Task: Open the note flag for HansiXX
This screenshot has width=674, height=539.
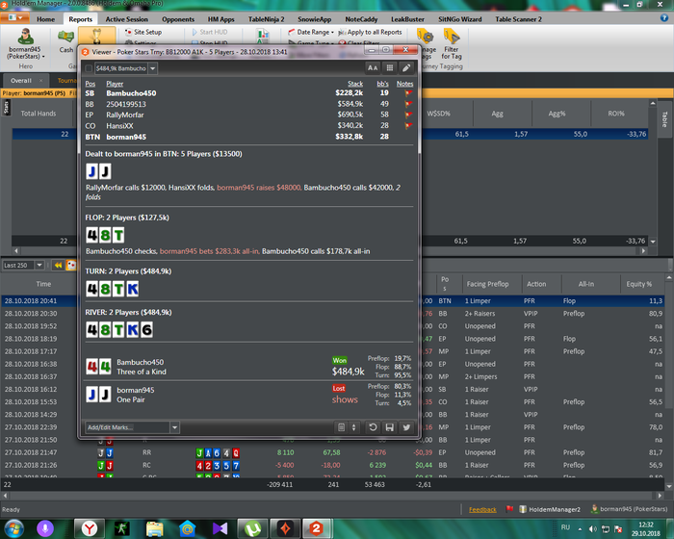Action: pyautogui.click(x=408, y=125)
